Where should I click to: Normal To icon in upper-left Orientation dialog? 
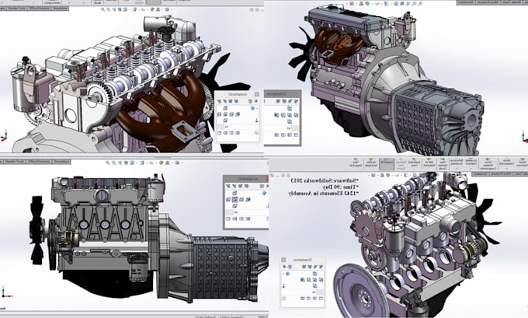click(x=256, y=121)
